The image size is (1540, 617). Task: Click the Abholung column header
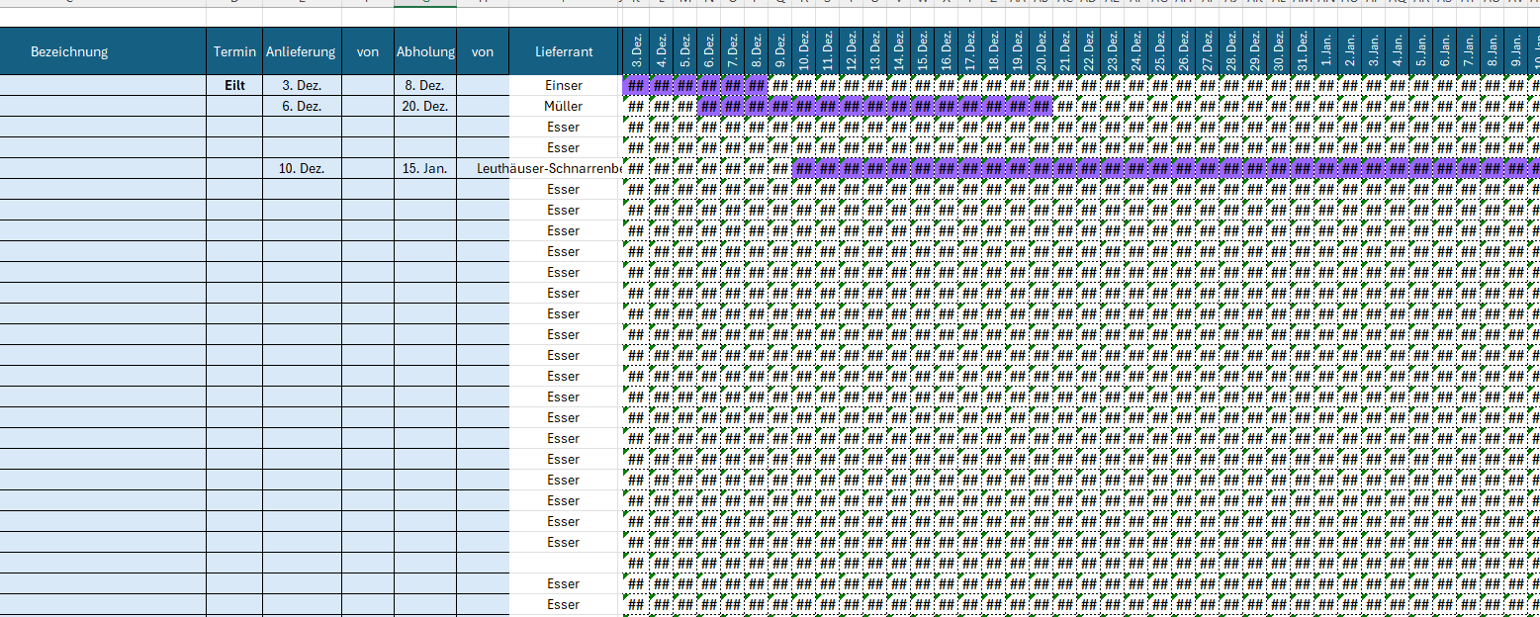coord(425,51)
